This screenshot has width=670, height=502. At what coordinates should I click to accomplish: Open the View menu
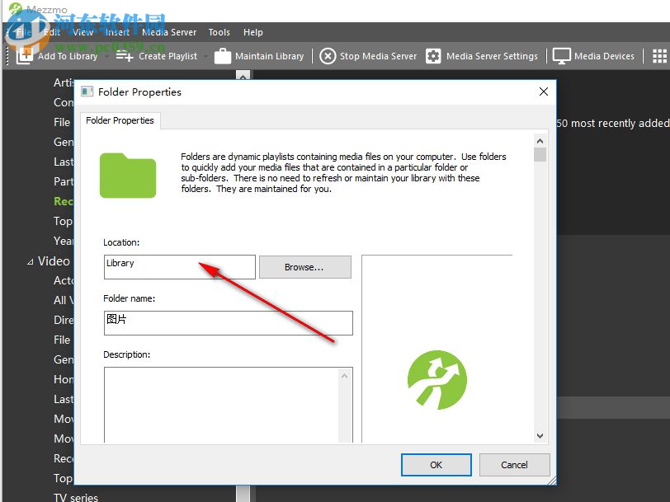pos(83,32)
